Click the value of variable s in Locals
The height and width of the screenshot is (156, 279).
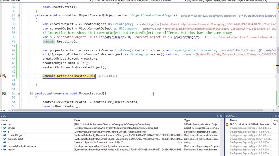click(98, 142)
